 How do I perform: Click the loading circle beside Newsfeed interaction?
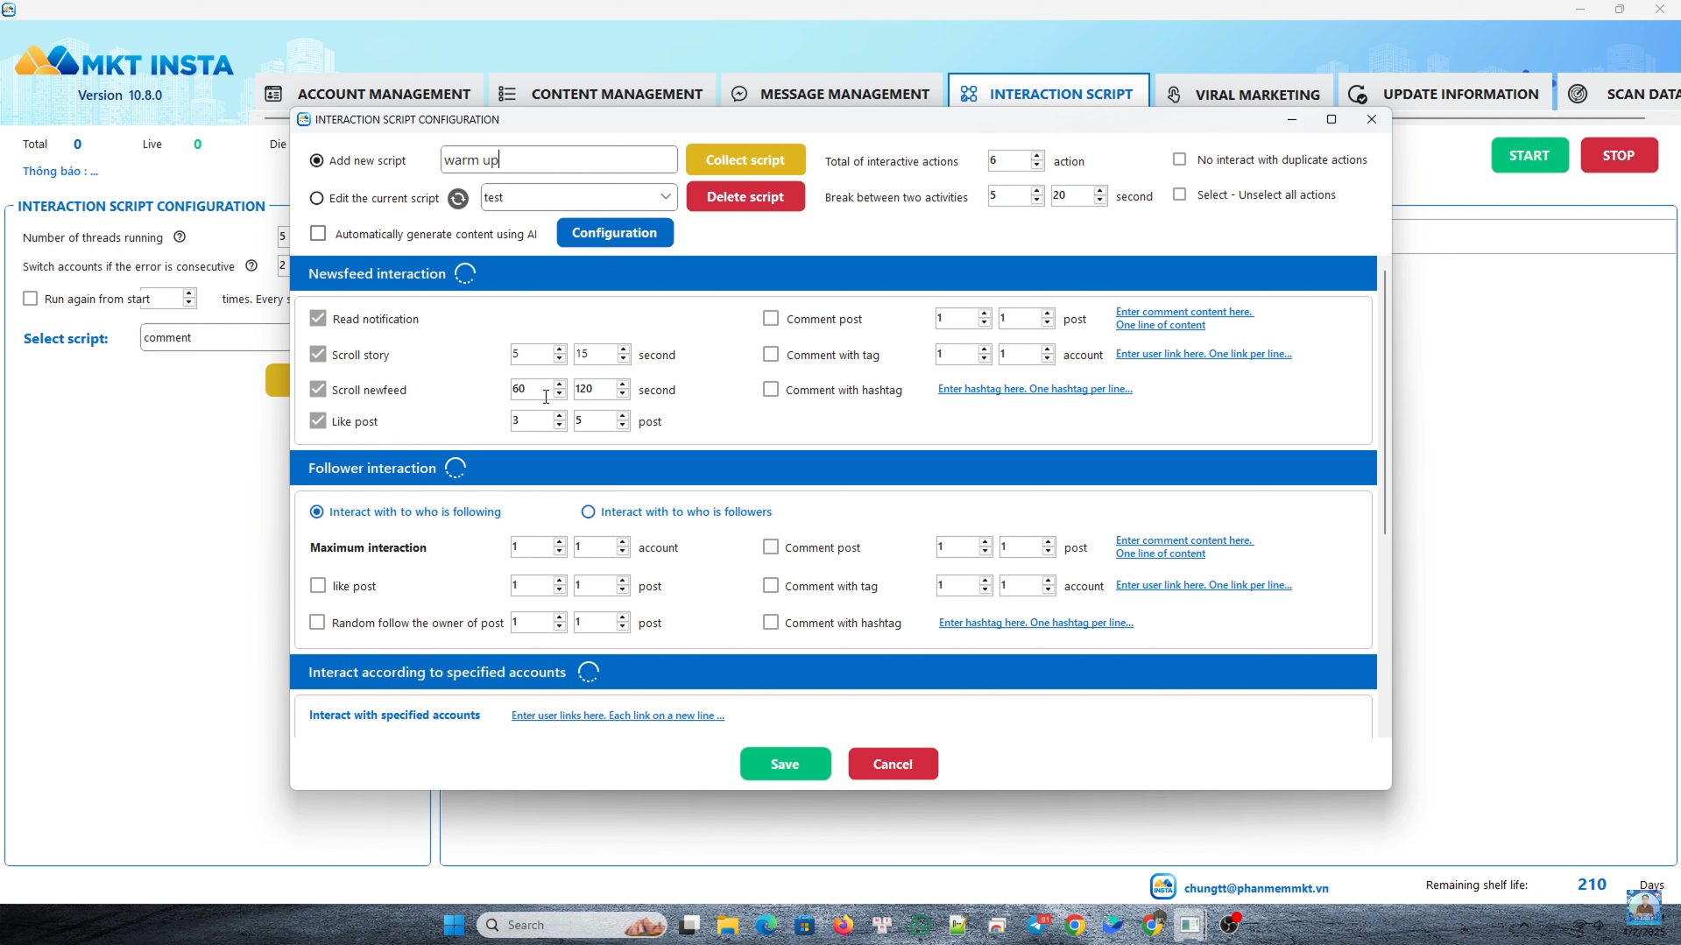coord(465,273)
